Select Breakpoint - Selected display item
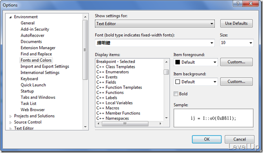The width and height of the screenshot is (263, 153). 116,61
